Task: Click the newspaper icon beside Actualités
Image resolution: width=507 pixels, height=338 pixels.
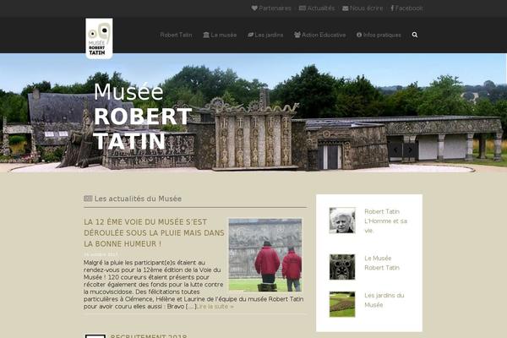Action: coord(303,8)
